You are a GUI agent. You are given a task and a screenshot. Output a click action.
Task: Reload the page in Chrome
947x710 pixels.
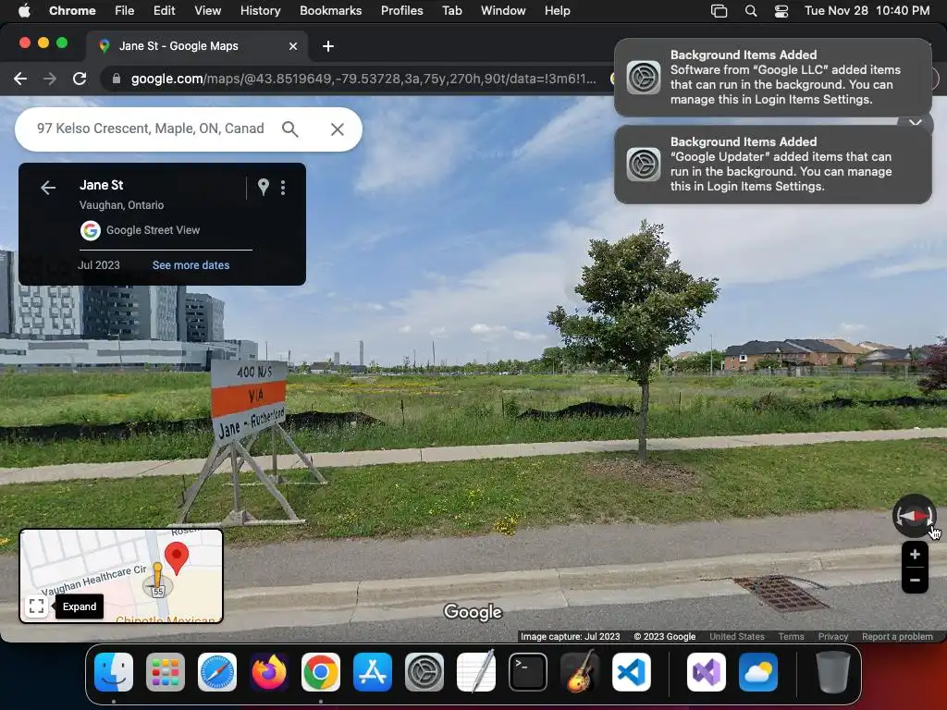(x=80, y=79)
